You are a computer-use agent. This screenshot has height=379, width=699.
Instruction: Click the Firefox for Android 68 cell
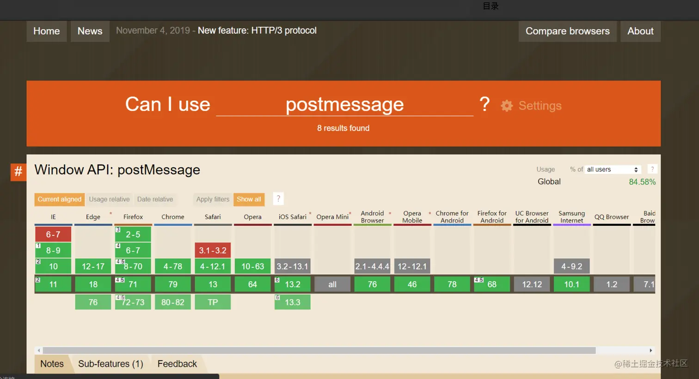tap(492, 284)
